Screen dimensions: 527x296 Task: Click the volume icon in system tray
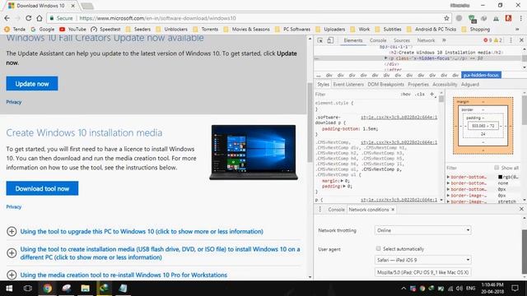459,289
